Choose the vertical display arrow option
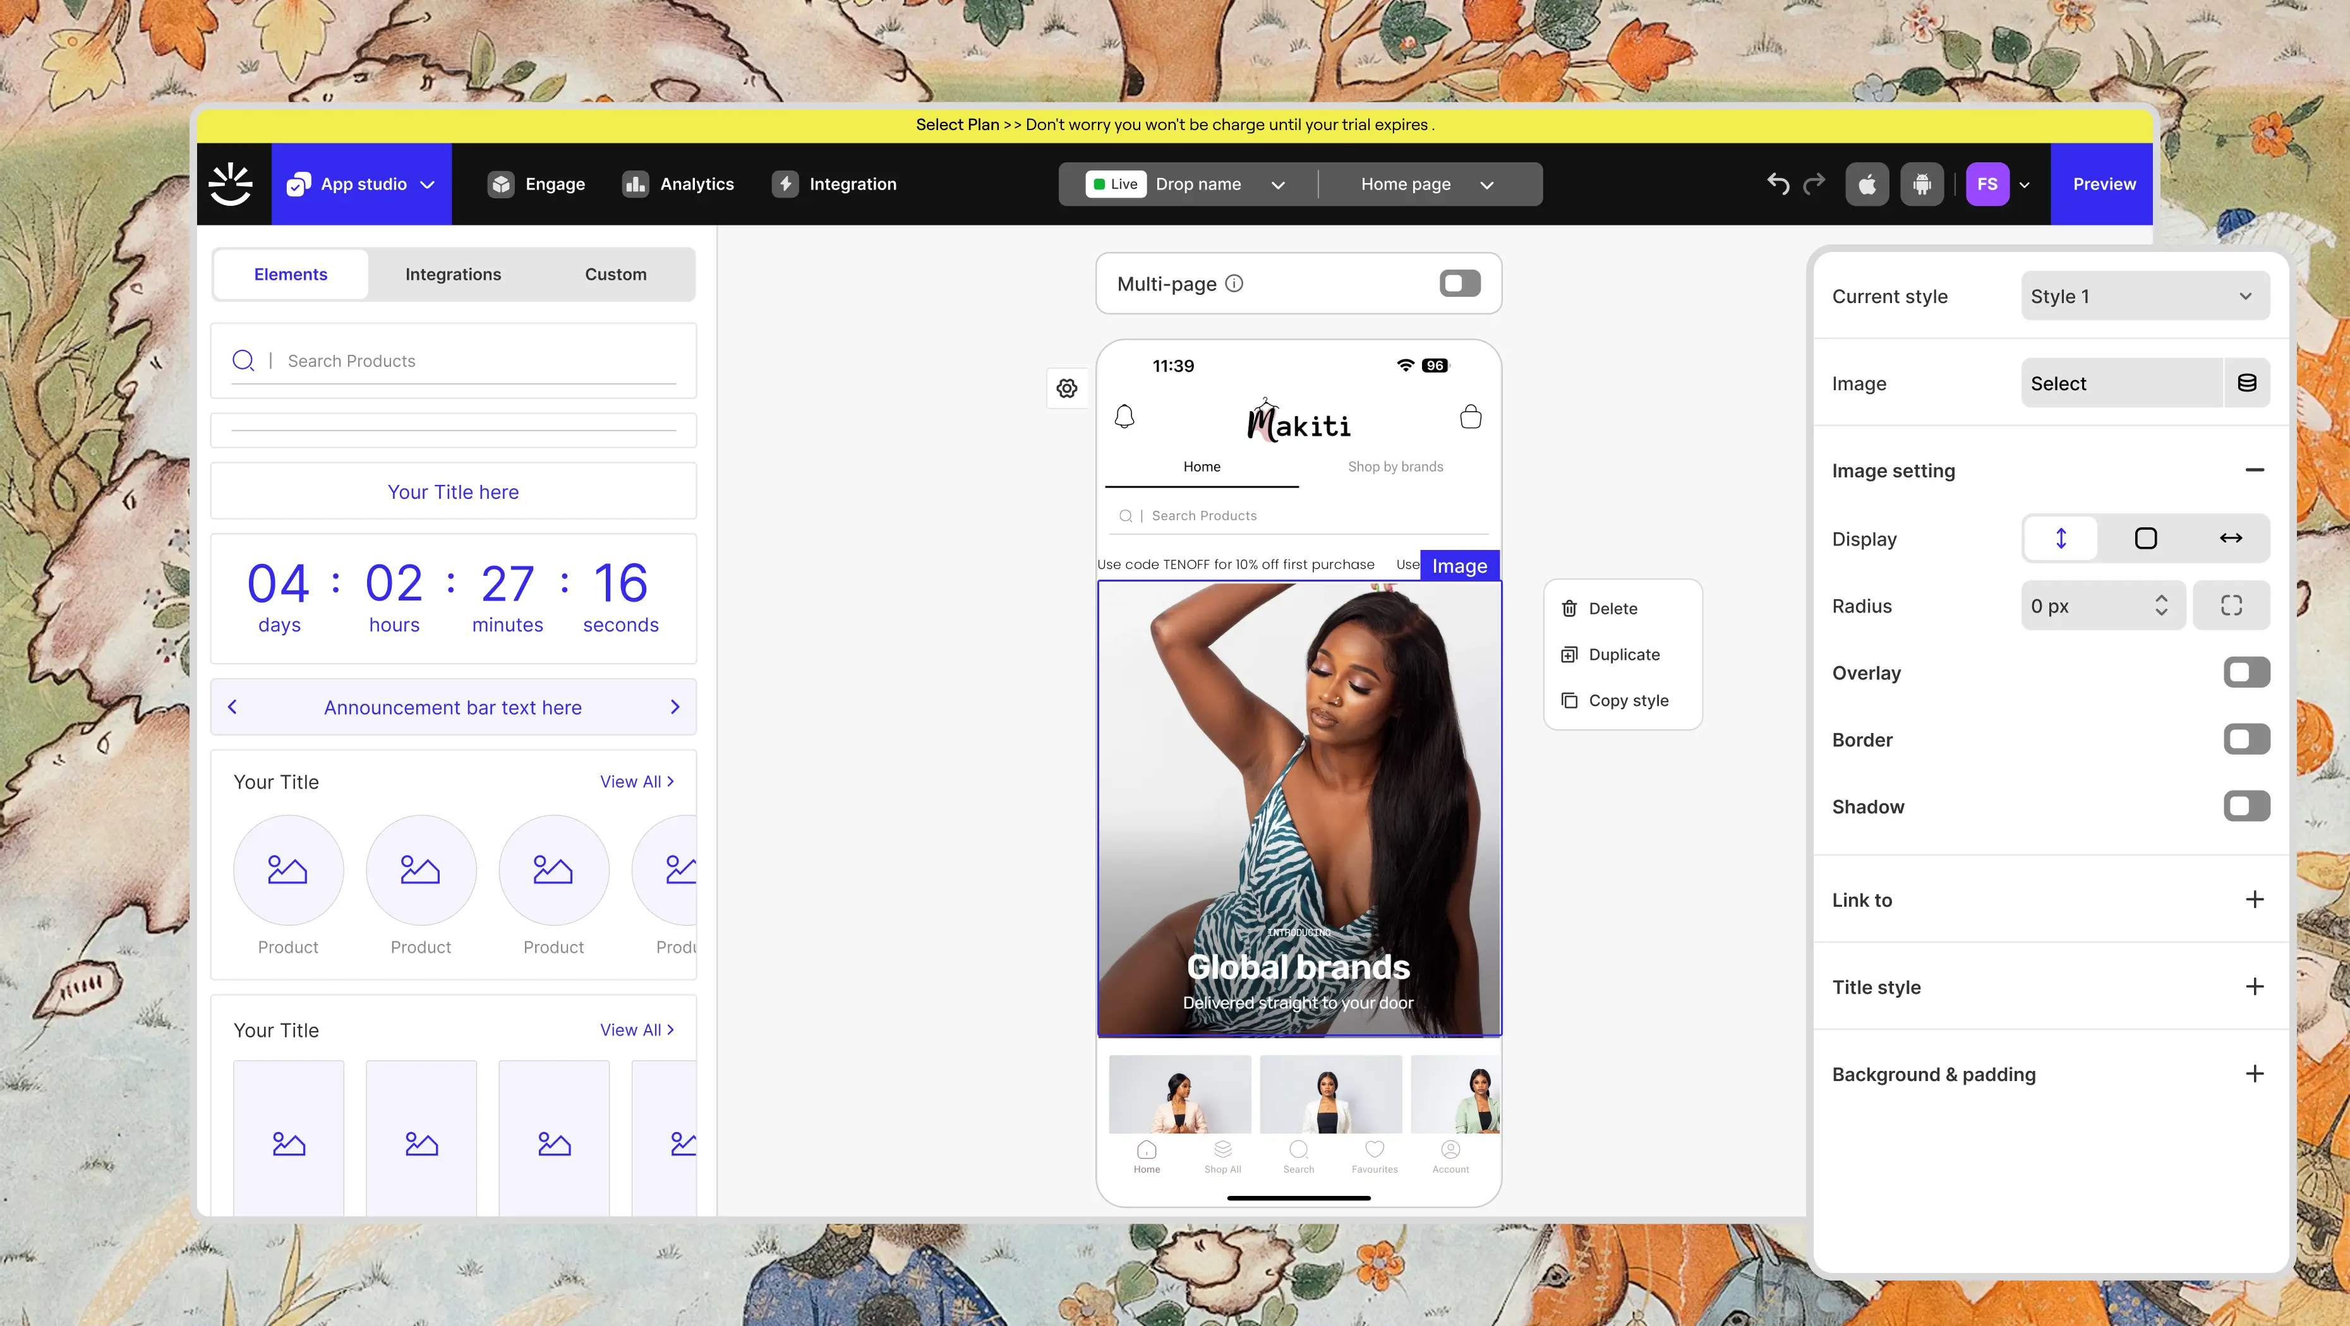This screenshot has width=2350, height=1326. [x=2061, y=539]
